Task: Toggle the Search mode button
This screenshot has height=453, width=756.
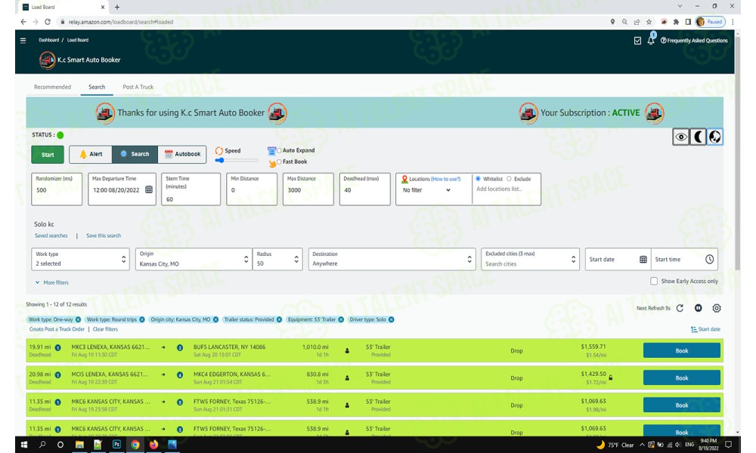Action: (135, 154)
